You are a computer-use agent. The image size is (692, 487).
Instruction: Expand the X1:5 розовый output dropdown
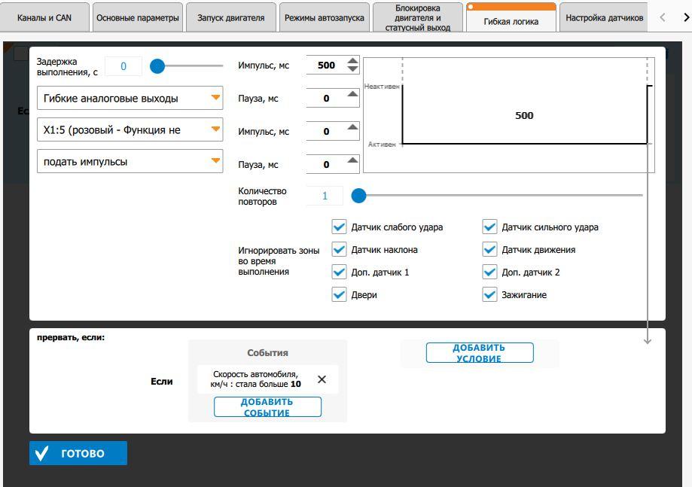click(130, 129)
